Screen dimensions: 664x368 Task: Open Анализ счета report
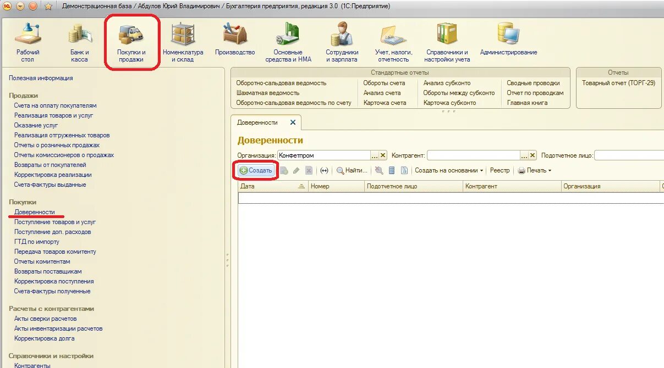tap(382, 93)
